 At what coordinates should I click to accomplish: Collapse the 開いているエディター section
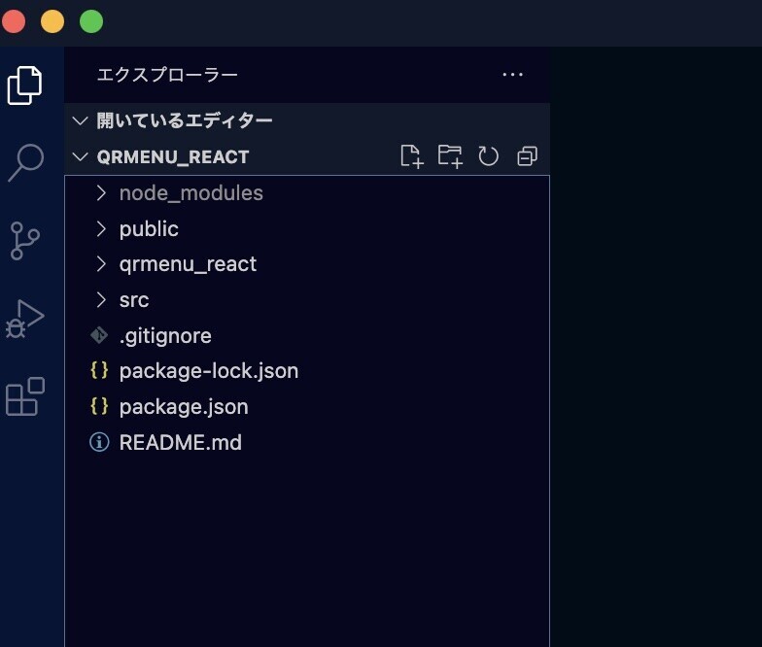coord(80,120)
